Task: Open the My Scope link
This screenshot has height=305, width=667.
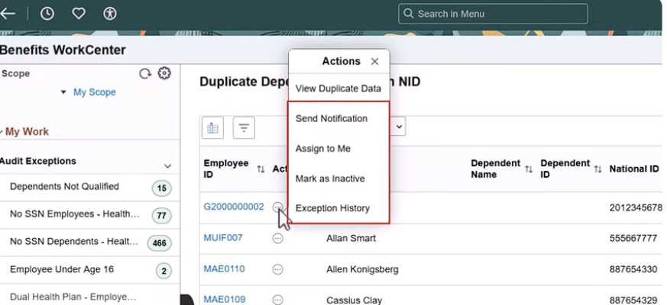Action: (x=95, y=92)
